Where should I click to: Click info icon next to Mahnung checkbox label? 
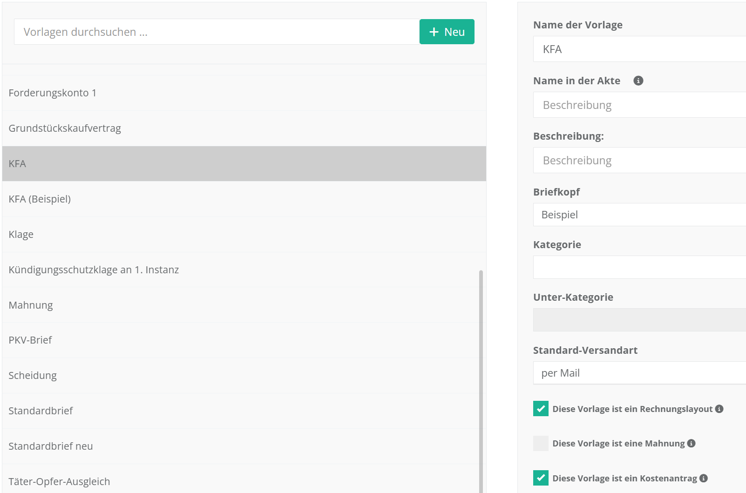(x=691, y=443)
